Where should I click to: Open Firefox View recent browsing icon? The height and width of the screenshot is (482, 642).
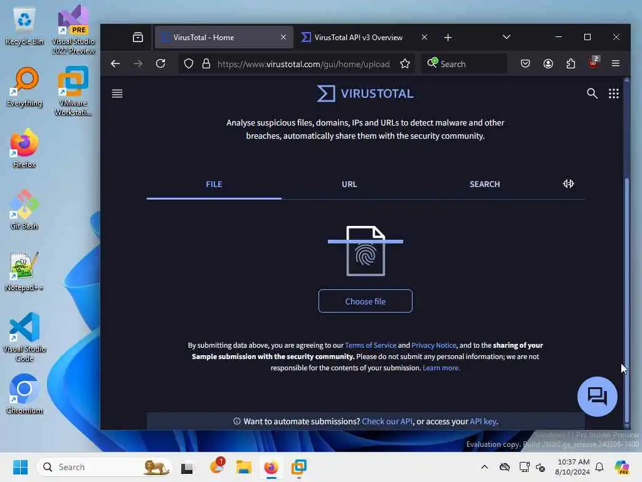138,37
